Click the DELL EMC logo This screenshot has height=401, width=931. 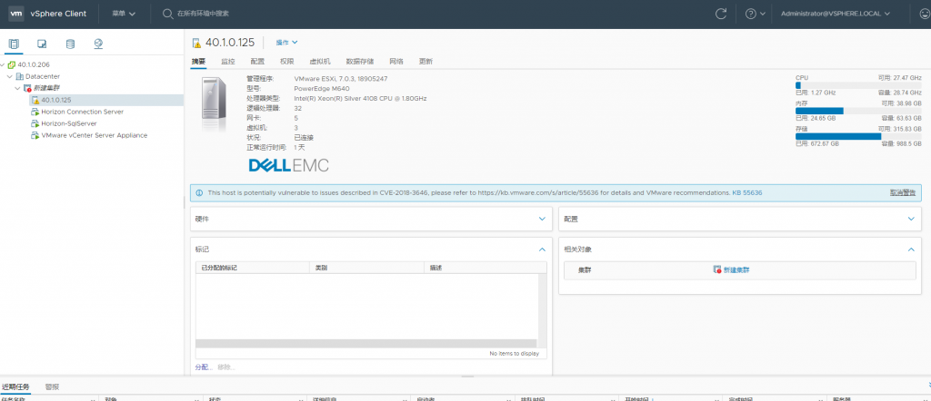pyautogui.click(x=288, y=165)
